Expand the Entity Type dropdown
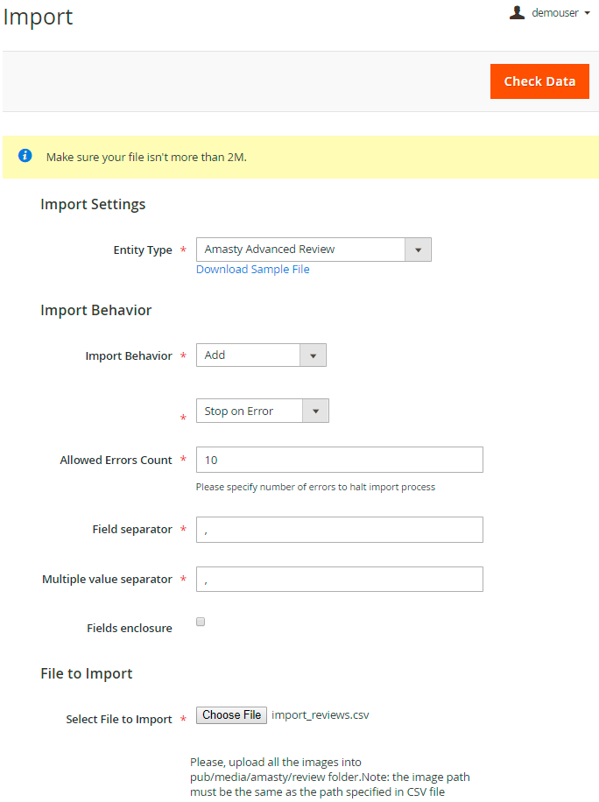This screenshot has width=599, height=802. [314, 250]
